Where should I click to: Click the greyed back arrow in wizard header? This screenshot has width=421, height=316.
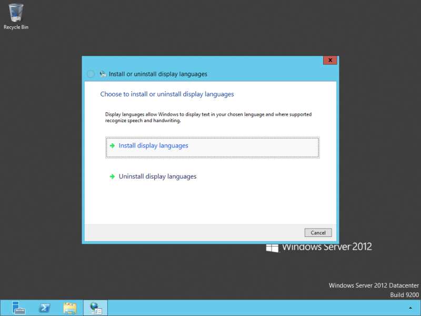(x=91, y=74)
